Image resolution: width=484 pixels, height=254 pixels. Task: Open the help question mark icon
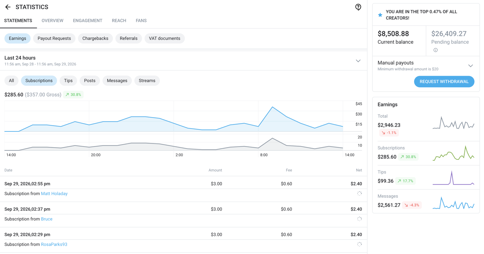pos(358,7)
